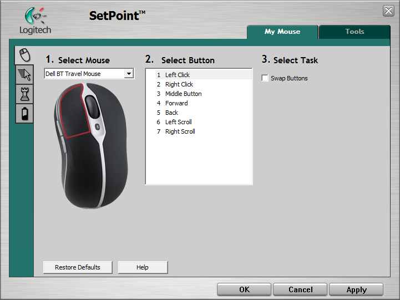Open the game settings chess rook icon
This screenshot has width=400, height=300.
[24, 94]
